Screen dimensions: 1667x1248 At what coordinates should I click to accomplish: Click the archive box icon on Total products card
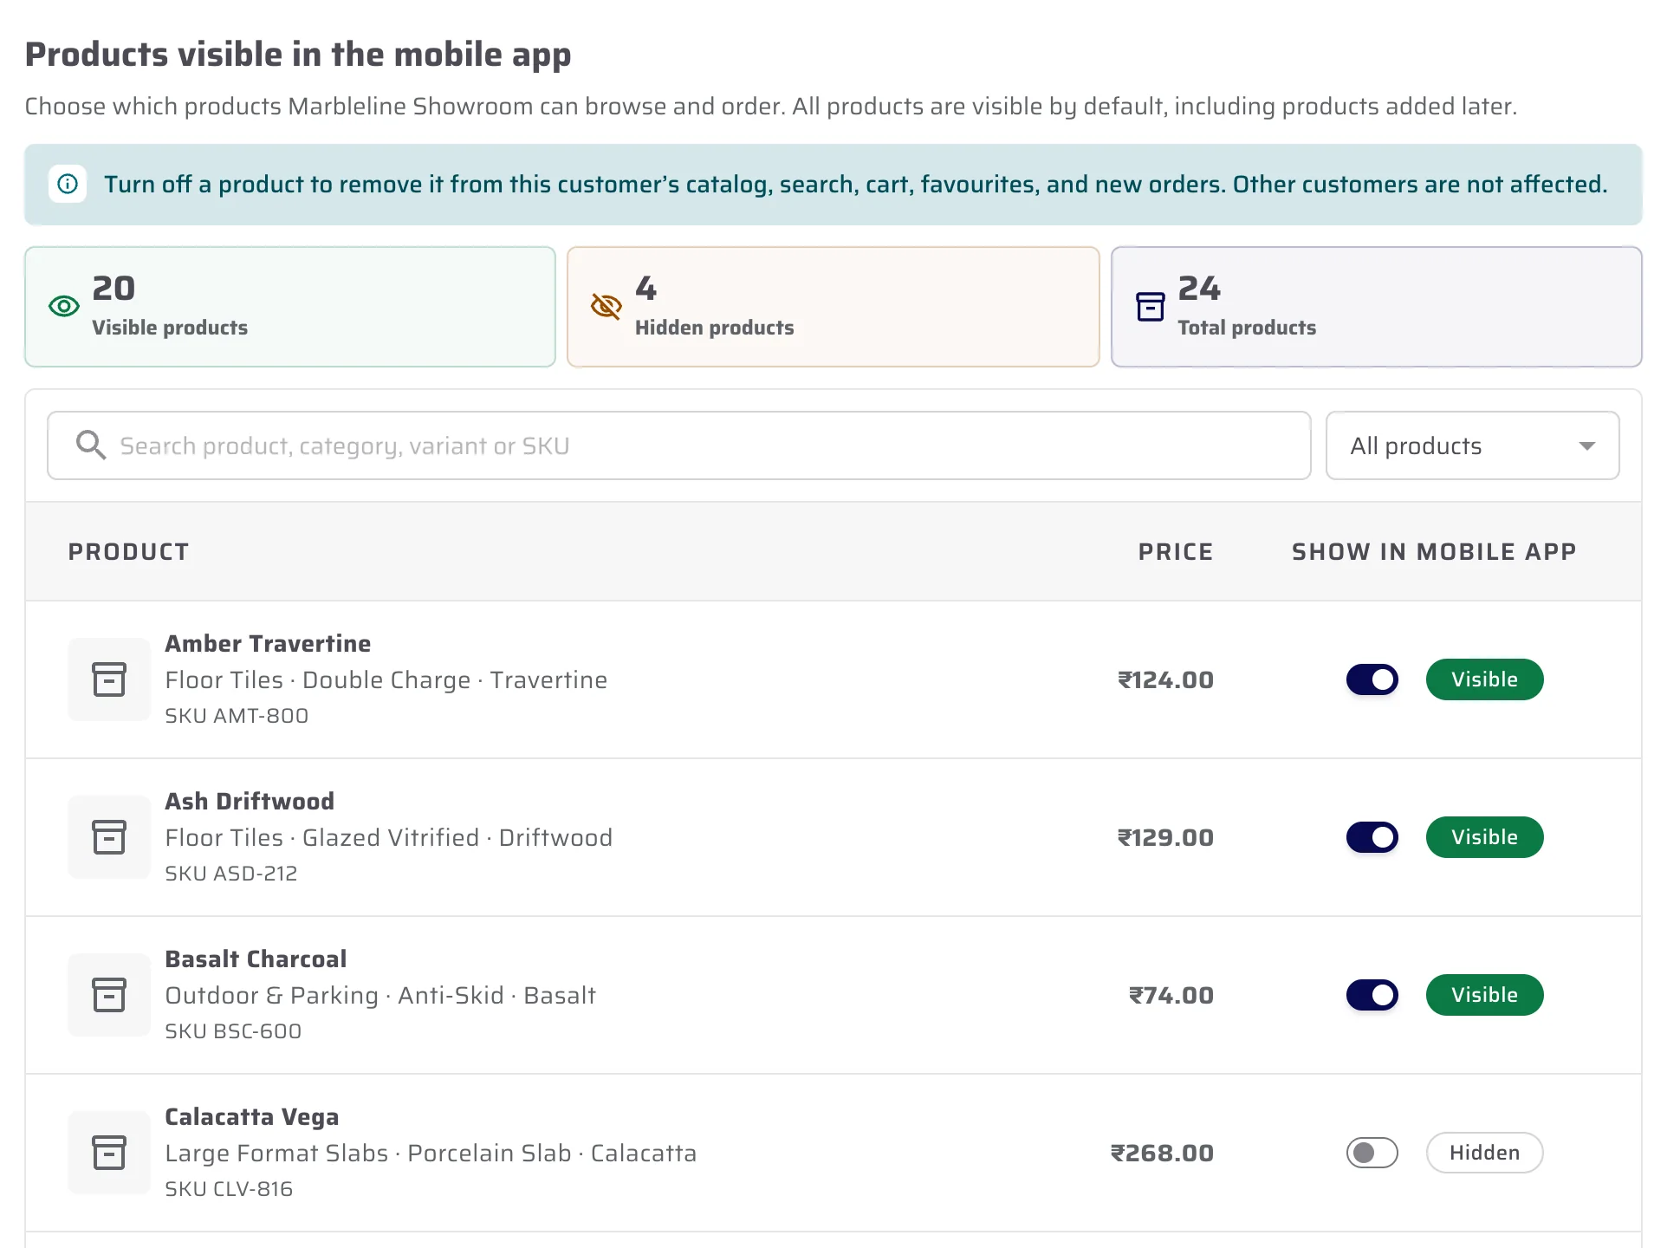[x=1150, y=307]
